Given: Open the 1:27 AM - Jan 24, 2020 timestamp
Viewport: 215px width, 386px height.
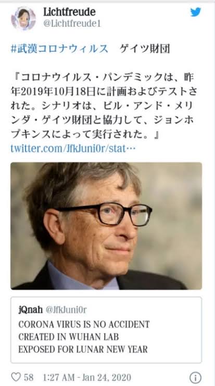Looking at the screenshot, I should [87, 377].
